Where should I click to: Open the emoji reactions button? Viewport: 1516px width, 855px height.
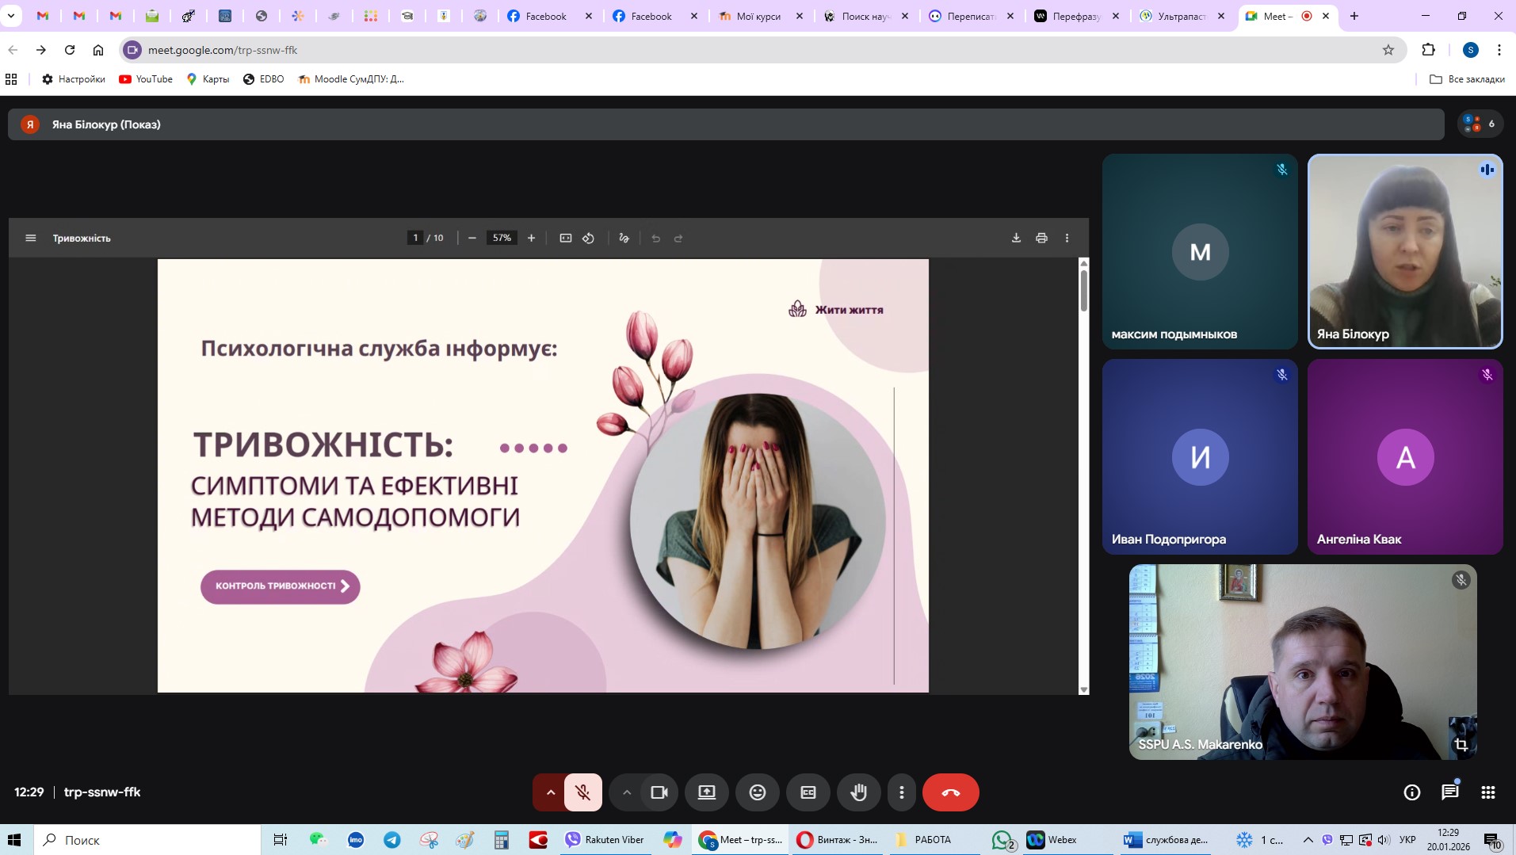pos(757,792)
